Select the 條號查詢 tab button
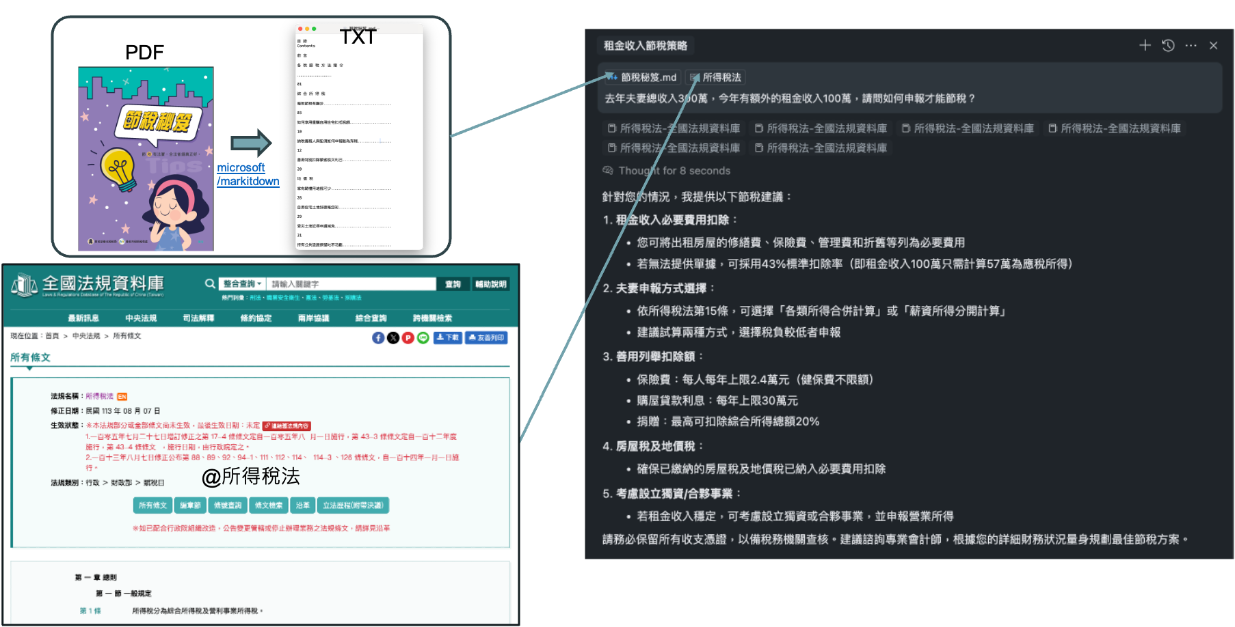The width and height of the screenshot is (1235, 627). (228, 505)
